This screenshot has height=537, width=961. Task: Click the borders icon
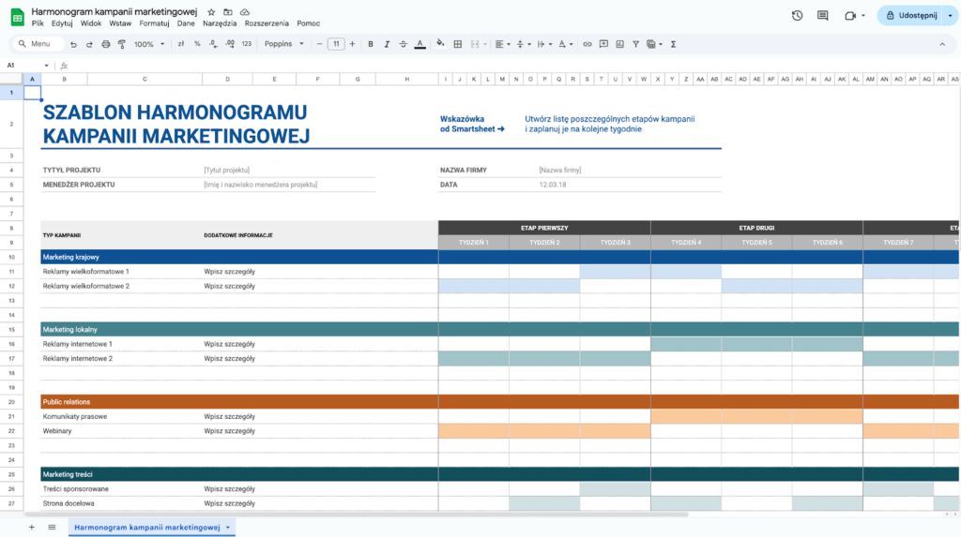pyautogui.click(x=457, y=44)
